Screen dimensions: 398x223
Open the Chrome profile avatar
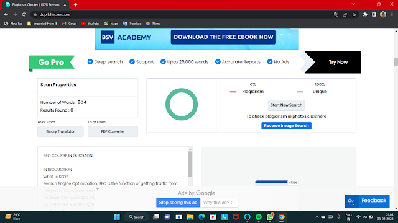coord(383,15)
